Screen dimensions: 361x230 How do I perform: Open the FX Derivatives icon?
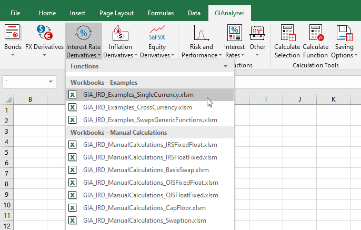(x=44, y=33)
